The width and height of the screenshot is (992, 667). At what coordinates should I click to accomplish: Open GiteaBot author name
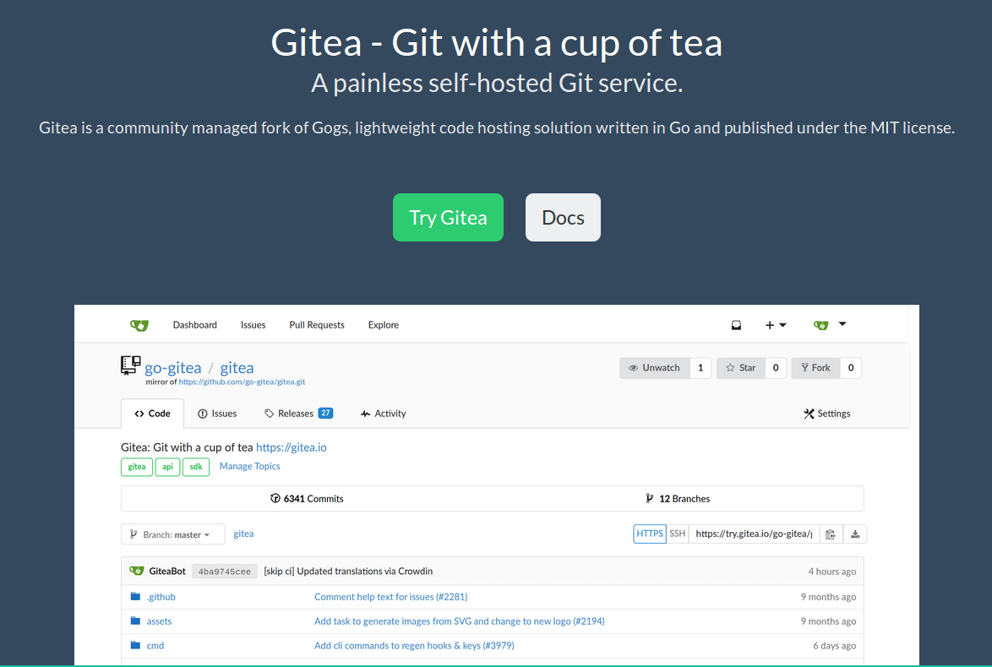click(x=167, y=572)
